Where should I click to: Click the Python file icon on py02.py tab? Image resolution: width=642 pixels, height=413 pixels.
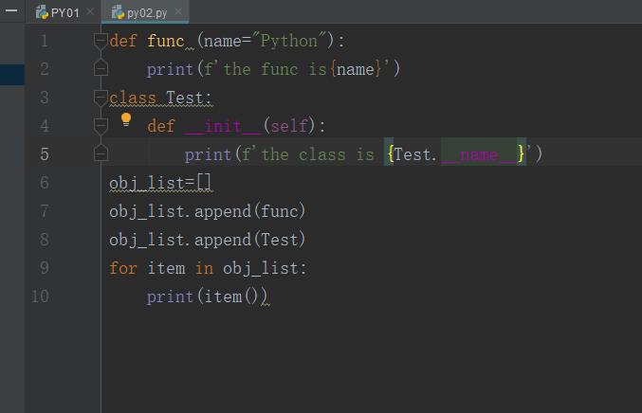(x=118, y=12)
